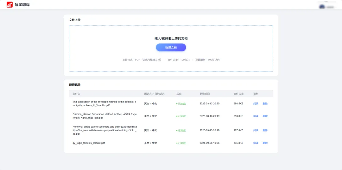Image resolution: width=342 pixels, height=170 pixels.
Task: Open the user avatar in top-right corner
Action: 322,7
